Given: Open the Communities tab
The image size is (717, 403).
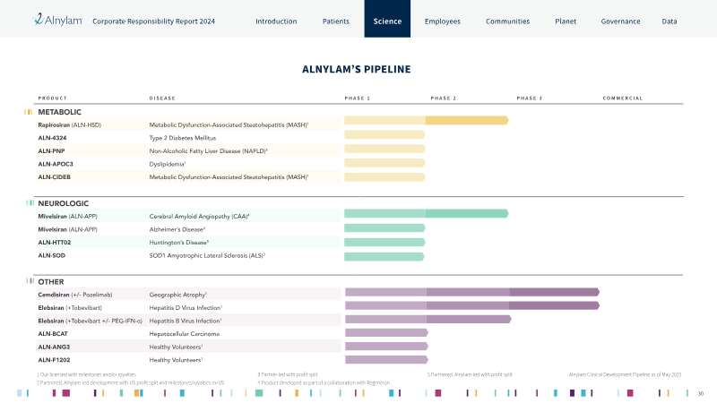Looking at the screenshot, I should coord(507,21).
